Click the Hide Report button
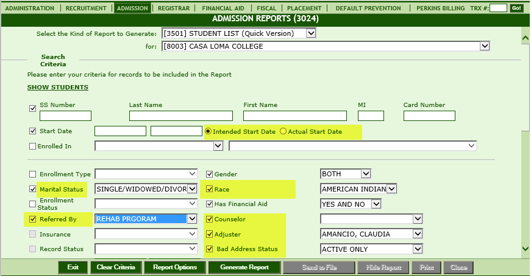Viewport: 531px width, 276px height. click(383, 267)
